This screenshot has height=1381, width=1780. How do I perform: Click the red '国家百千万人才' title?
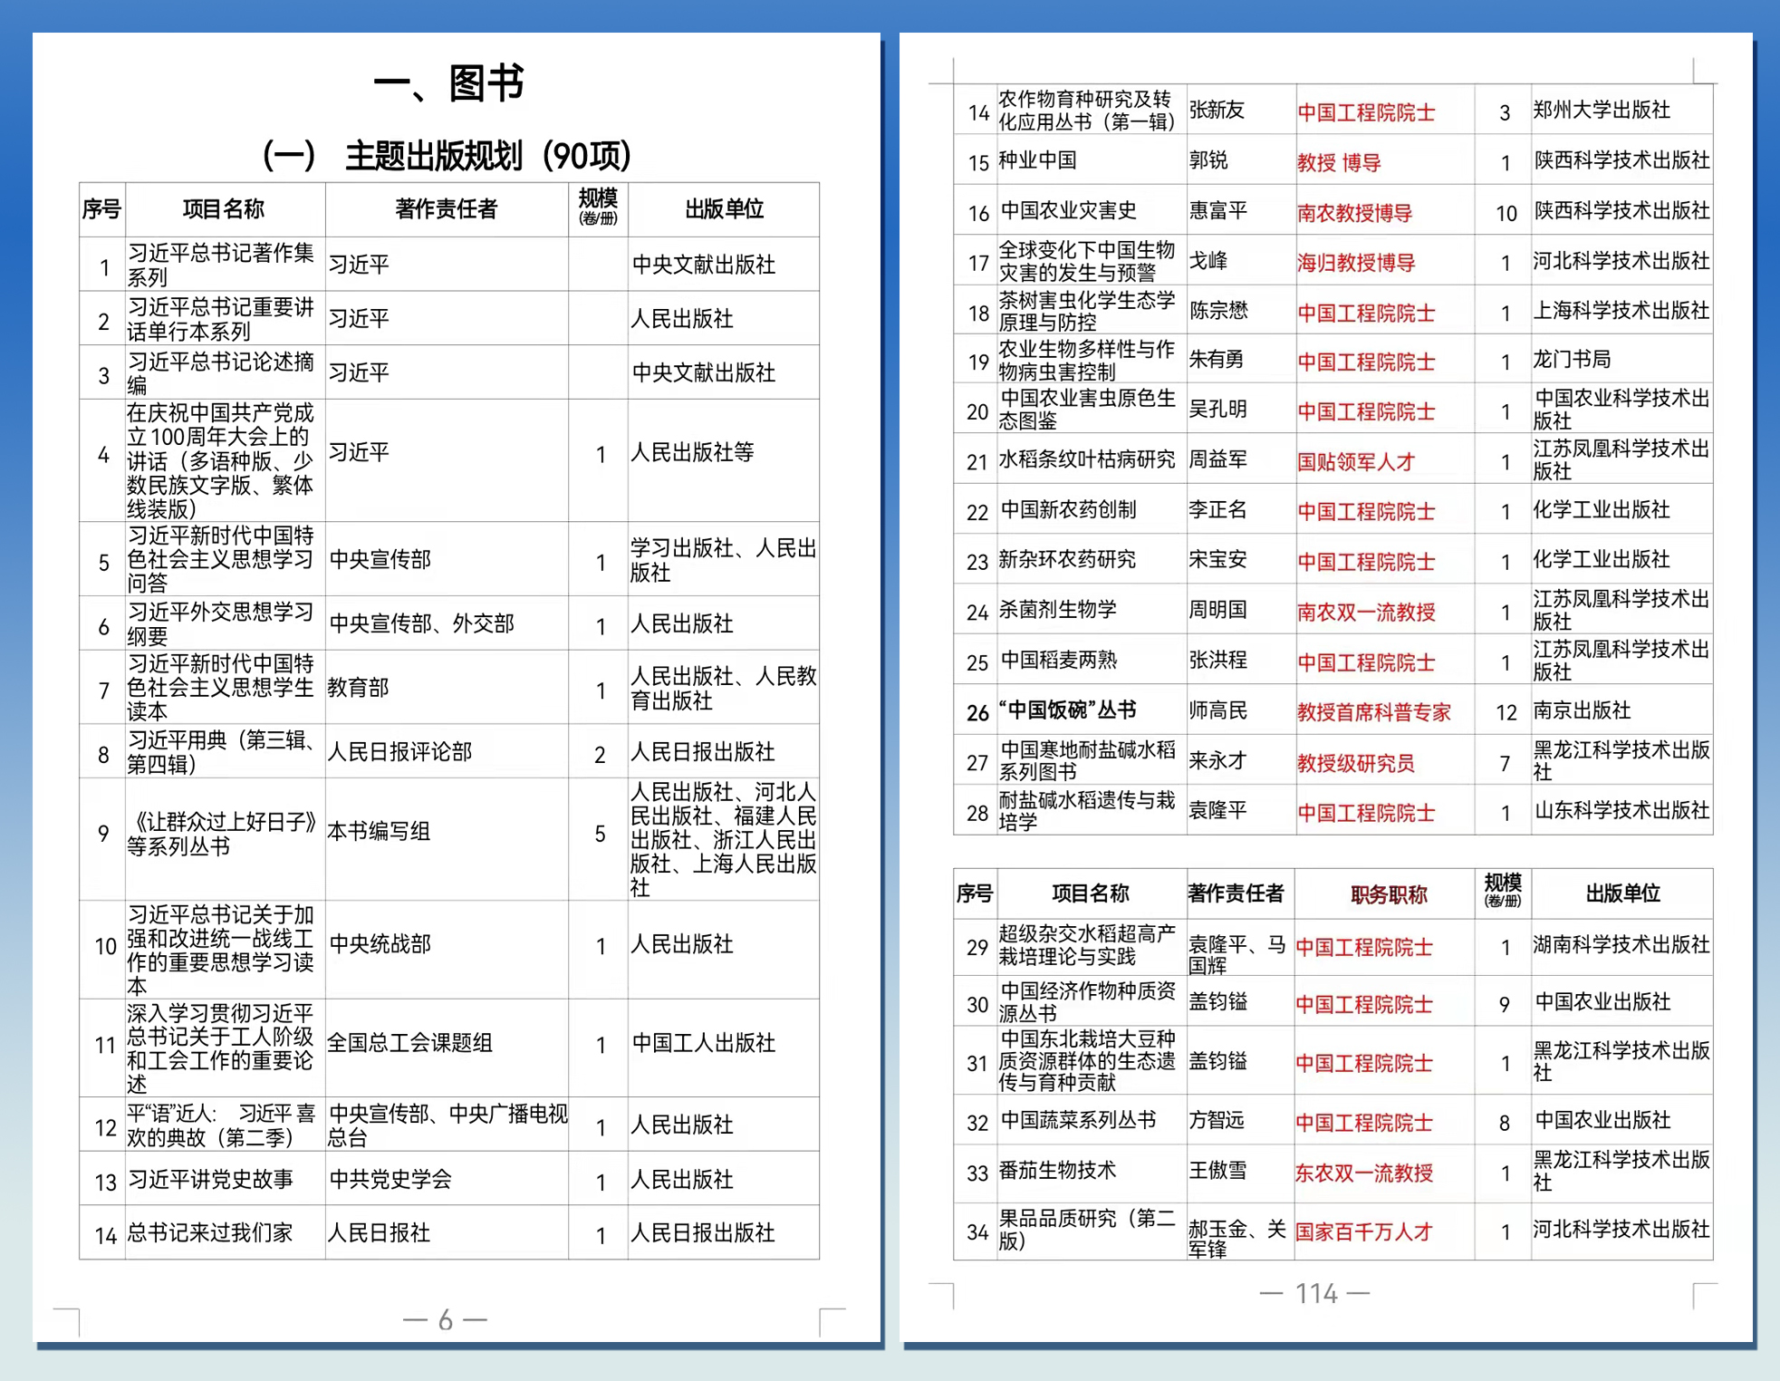tap(1363, 1231)
